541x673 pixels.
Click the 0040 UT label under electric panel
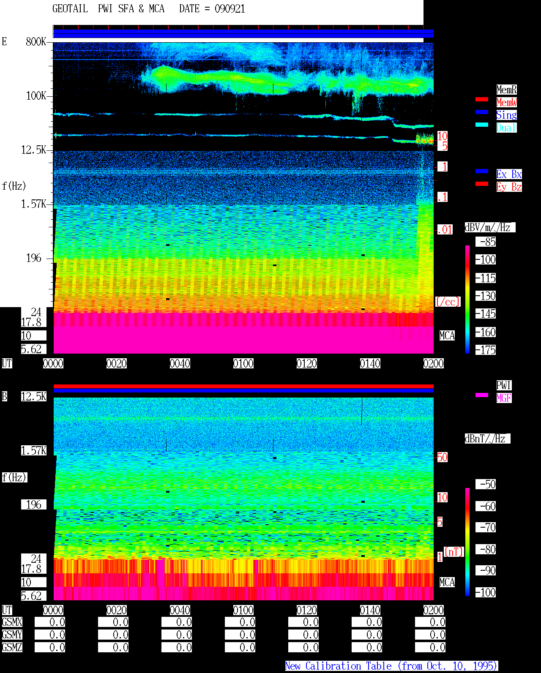[180, 363]
